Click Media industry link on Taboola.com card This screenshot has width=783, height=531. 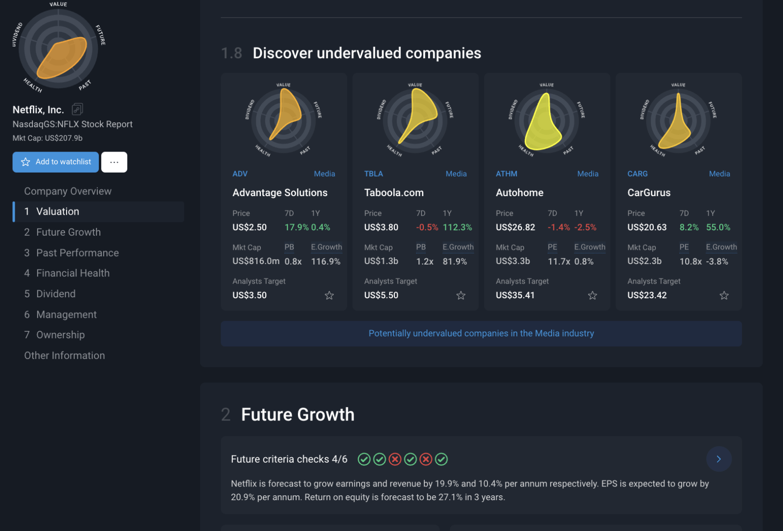click(456, 174)
